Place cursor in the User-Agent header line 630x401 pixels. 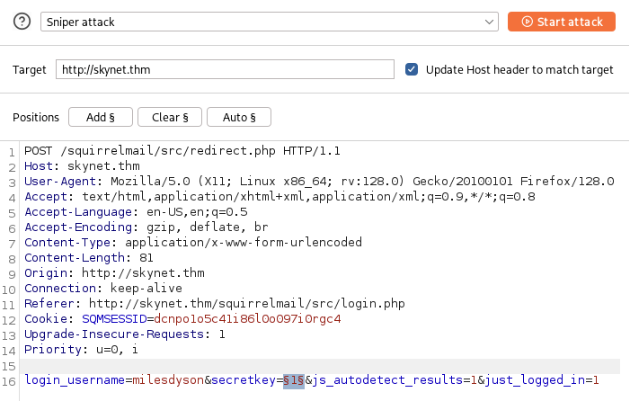click(270, 181)
